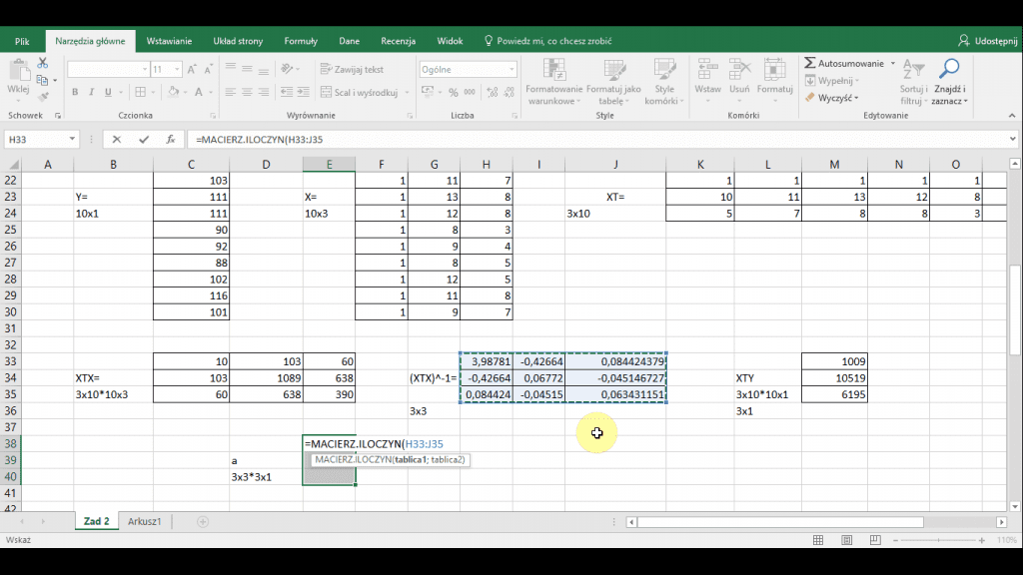Click the cell borders icon
Image resolution: width=1023 pixels, height=575 pixels.
point(140,93)
